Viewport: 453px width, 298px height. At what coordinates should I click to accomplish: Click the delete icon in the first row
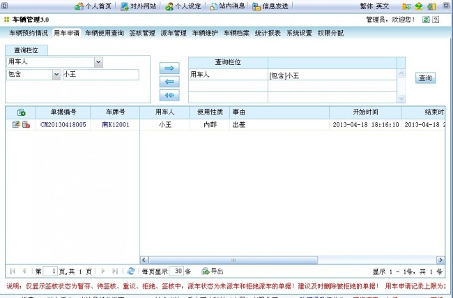tap(26, 125)
